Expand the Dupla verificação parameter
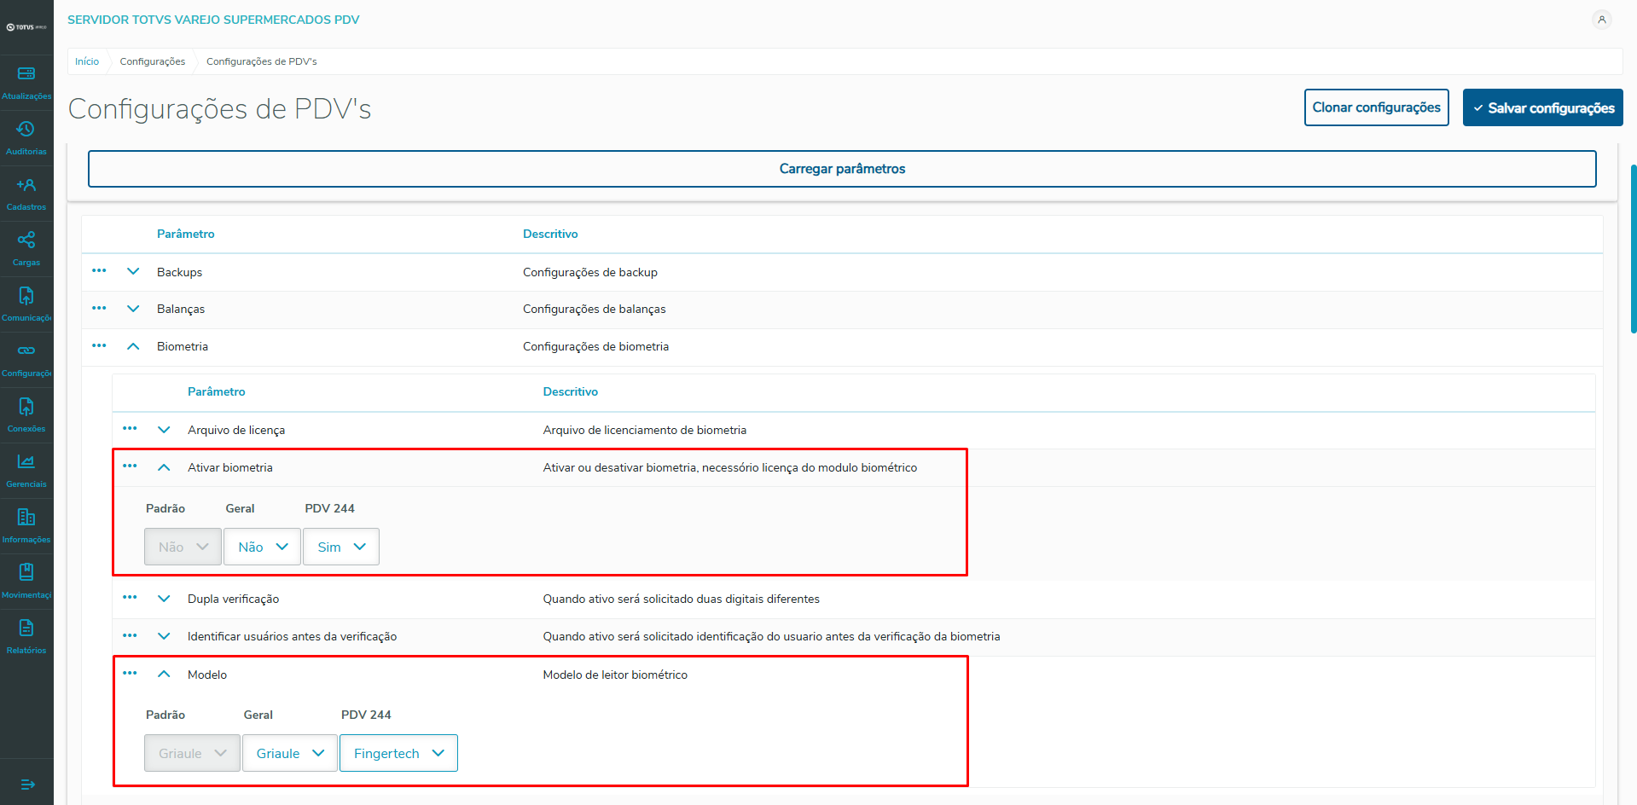This screenshot has height=805, width=1637. tap(164, 599)
